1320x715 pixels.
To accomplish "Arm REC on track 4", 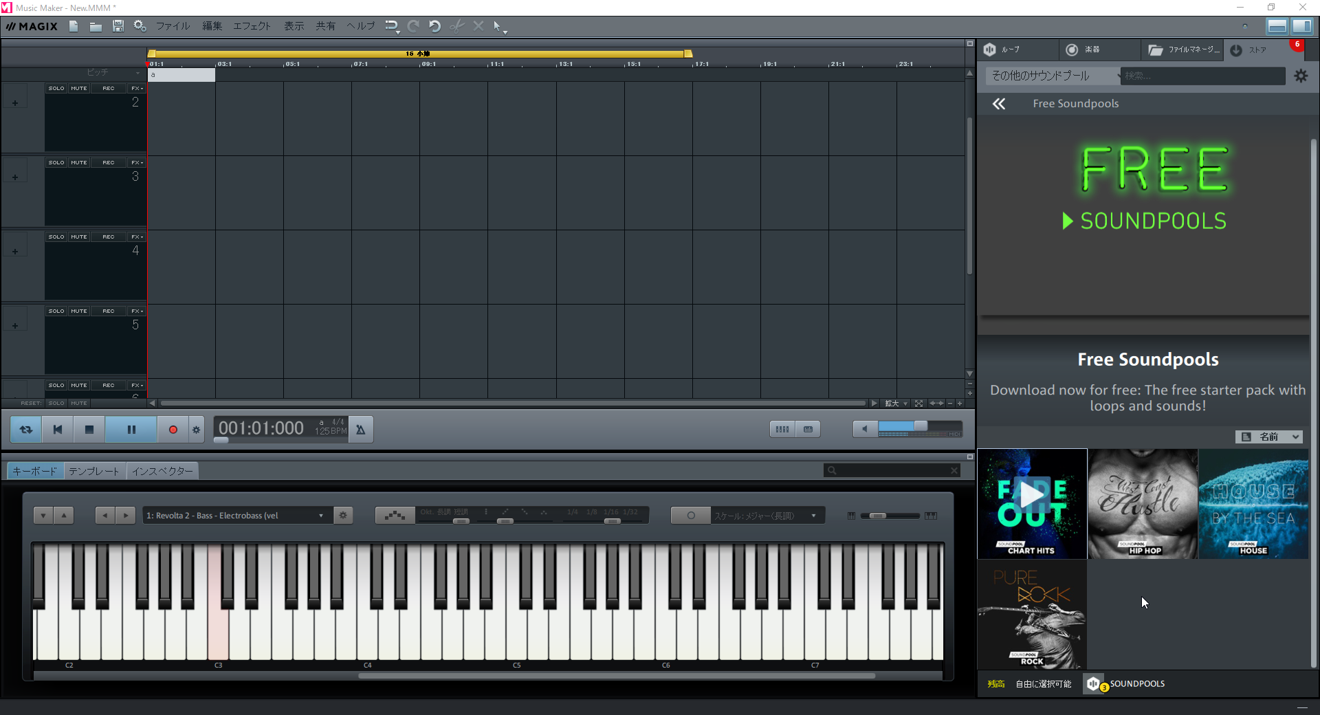I will 109,236.
